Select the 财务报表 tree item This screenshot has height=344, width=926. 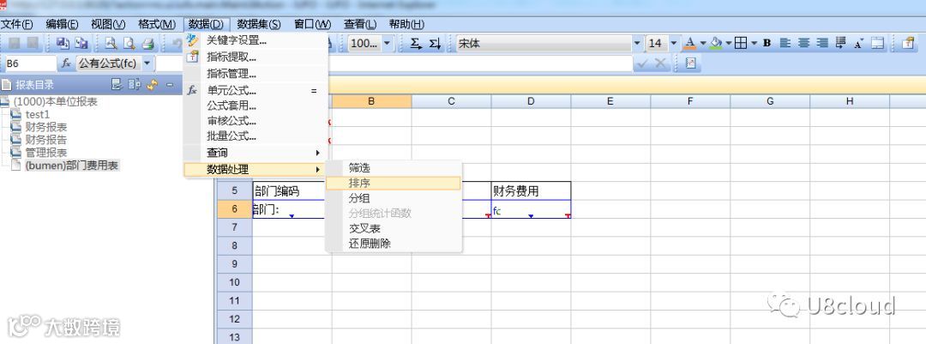pyautogui.click(x=46, y=127)
